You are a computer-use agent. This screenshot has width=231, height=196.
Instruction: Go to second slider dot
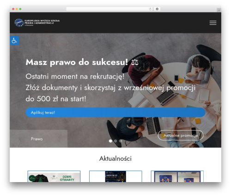[115, 141]
